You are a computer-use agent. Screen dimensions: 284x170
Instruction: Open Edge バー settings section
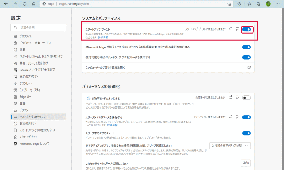[x=38, y=97]
